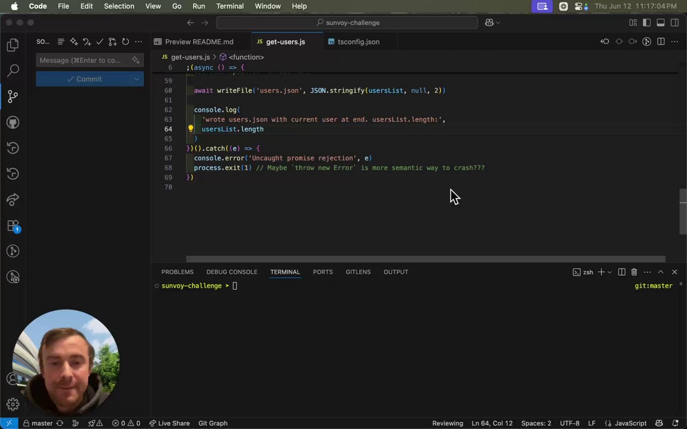Open the Commit button dropdown arrow
687x429 pixels.
(x=137, y=79)
